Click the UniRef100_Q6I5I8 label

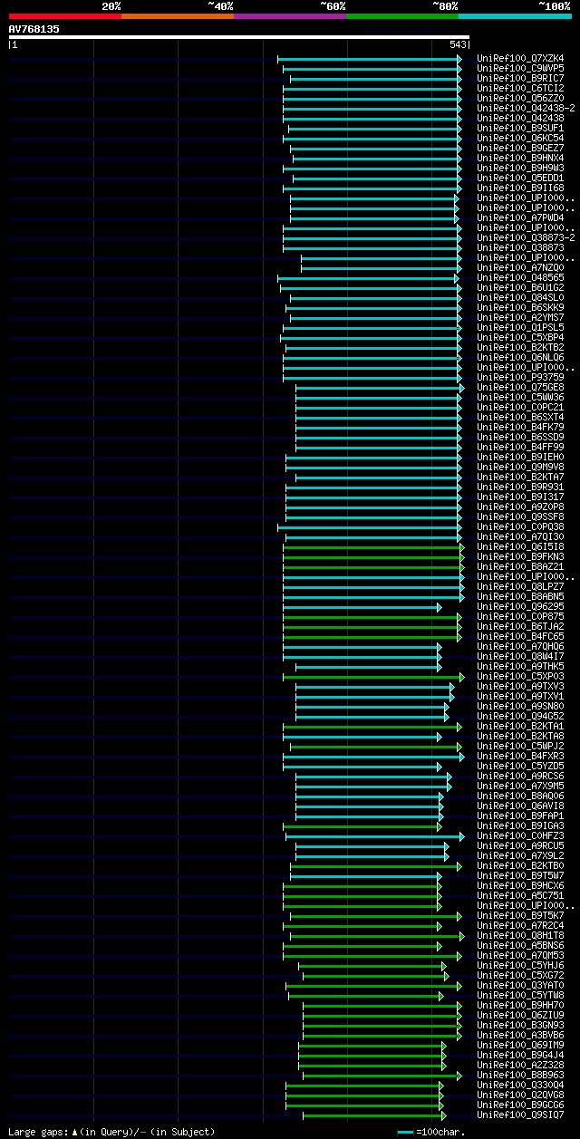coord(520,546)
